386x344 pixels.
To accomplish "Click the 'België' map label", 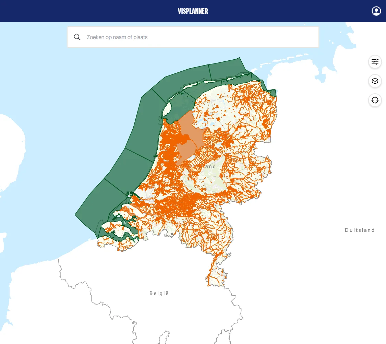I will pos(159,293).
